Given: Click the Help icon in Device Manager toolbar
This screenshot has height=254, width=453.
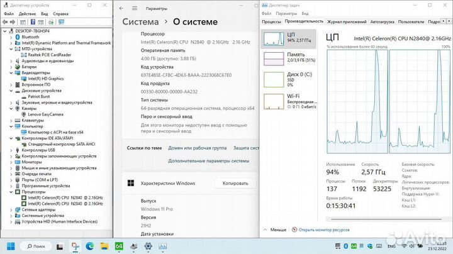Looking at the screenshot, I should [x=33, y=22].
